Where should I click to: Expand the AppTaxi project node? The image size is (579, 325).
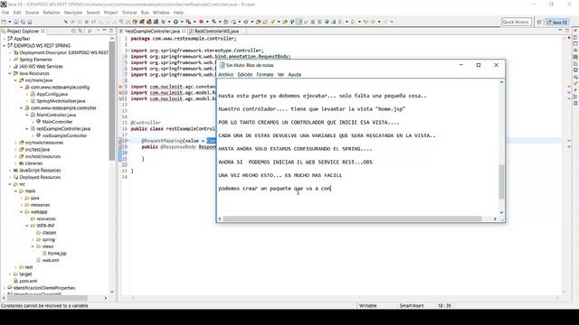[5, 39]
